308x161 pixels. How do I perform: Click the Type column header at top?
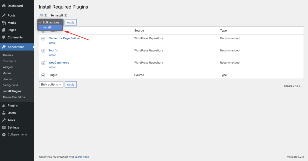(x=223, y=31)
